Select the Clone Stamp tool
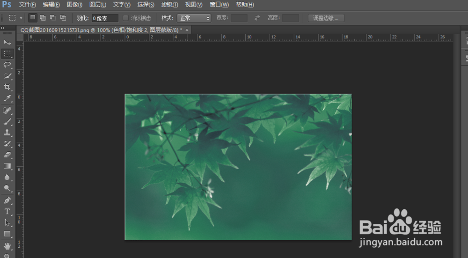468x258 pixels. click(7, 133)
